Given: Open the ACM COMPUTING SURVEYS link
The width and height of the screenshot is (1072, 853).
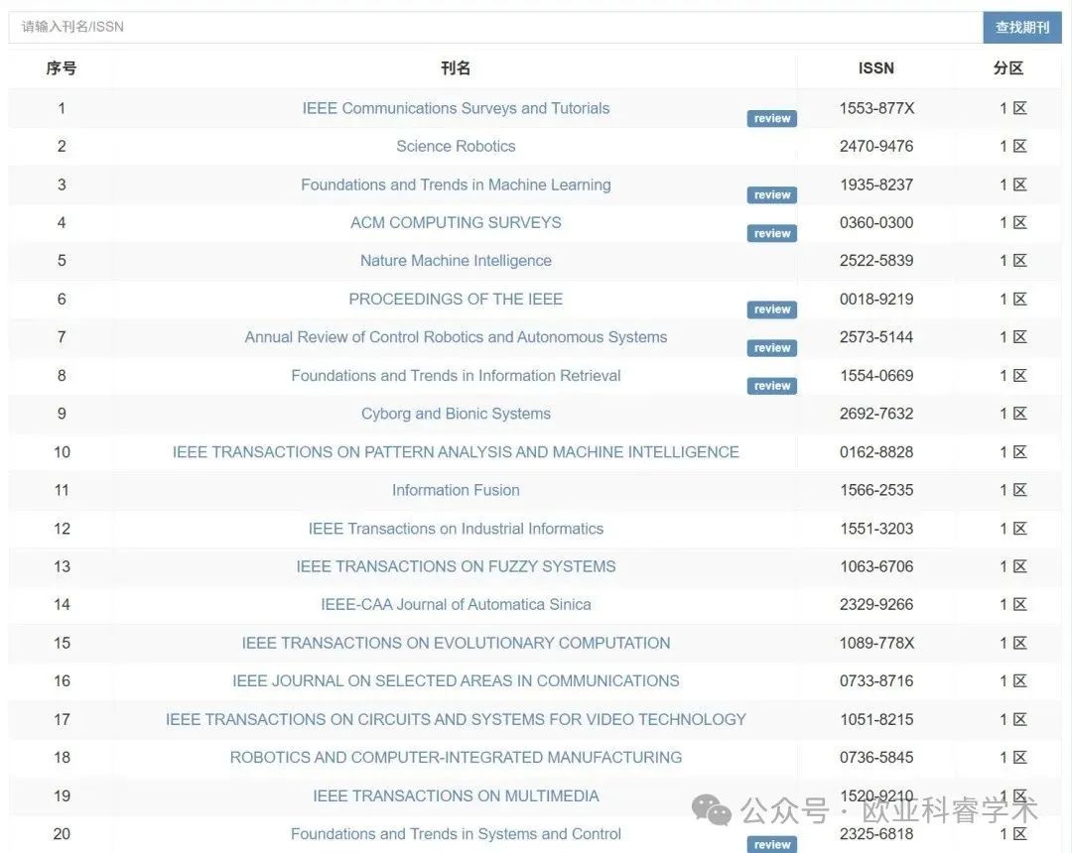Looking at the screenshot, I should click(x=456, y=222).
